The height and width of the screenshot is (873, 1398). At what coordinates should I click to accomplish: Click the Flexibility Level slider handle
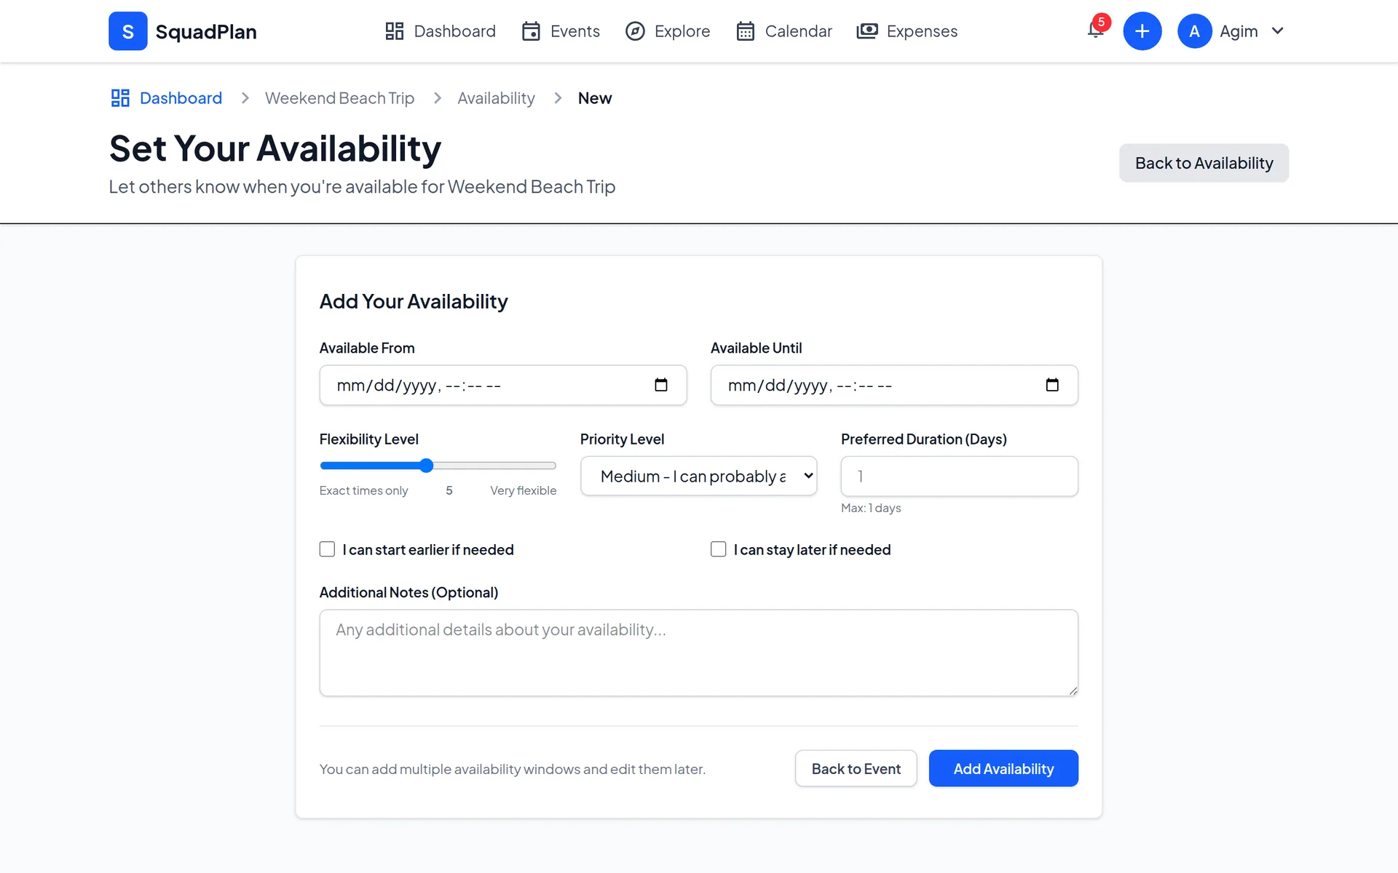click(x=427, y=466)
